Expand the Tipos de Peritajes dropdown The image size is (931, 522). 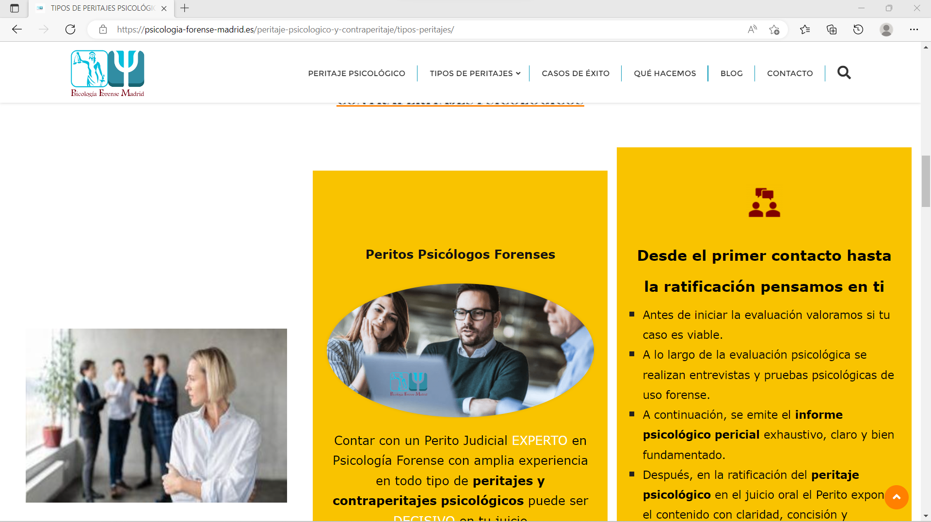point(475,73)
